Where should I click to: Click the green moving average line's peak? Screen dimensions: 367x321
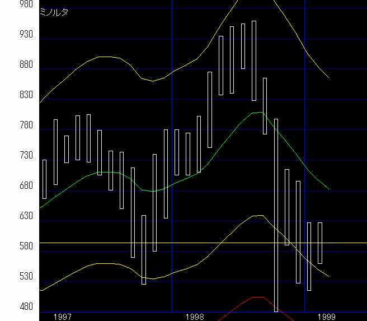(257, 113)
